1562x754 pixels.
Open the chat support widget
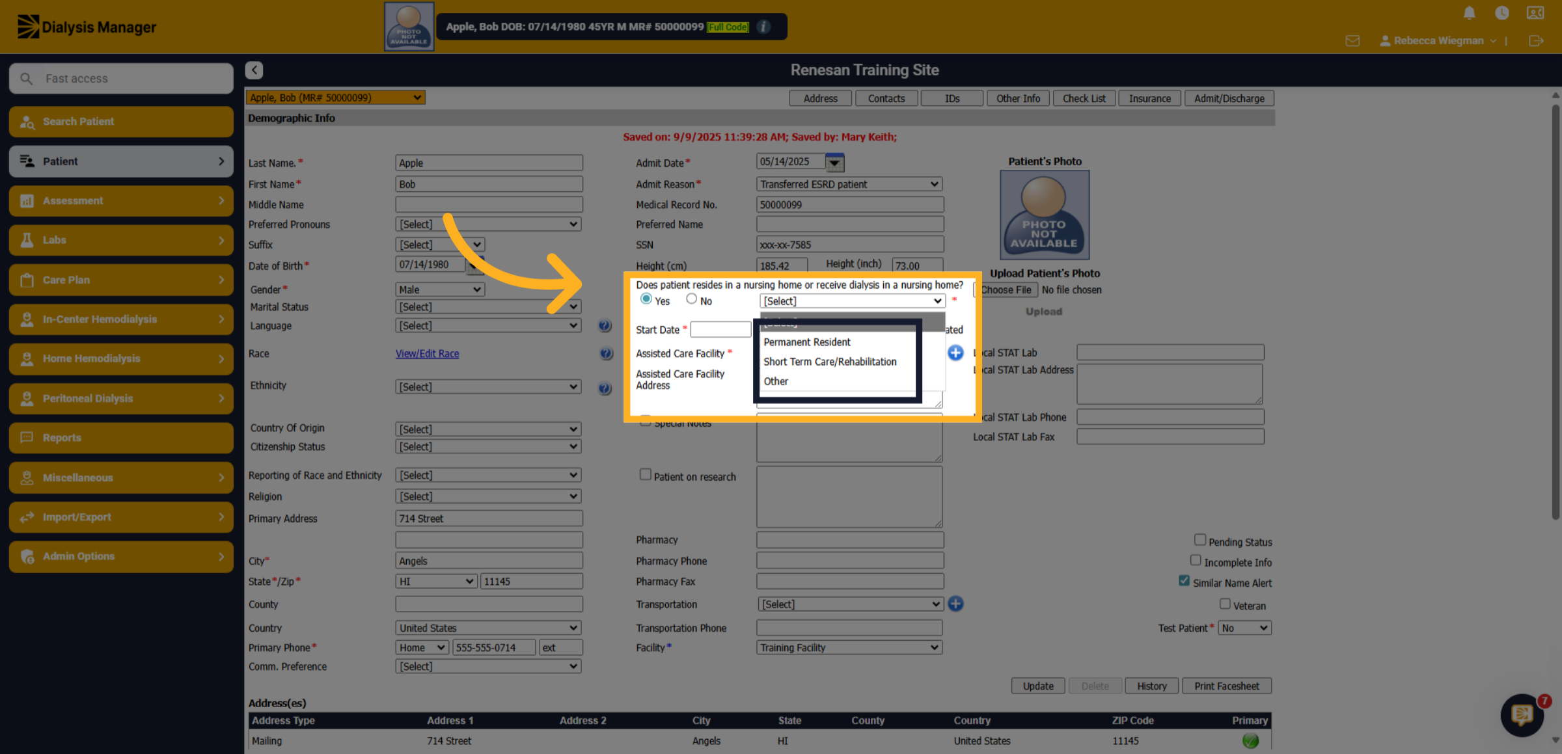tap(1522, 715)
